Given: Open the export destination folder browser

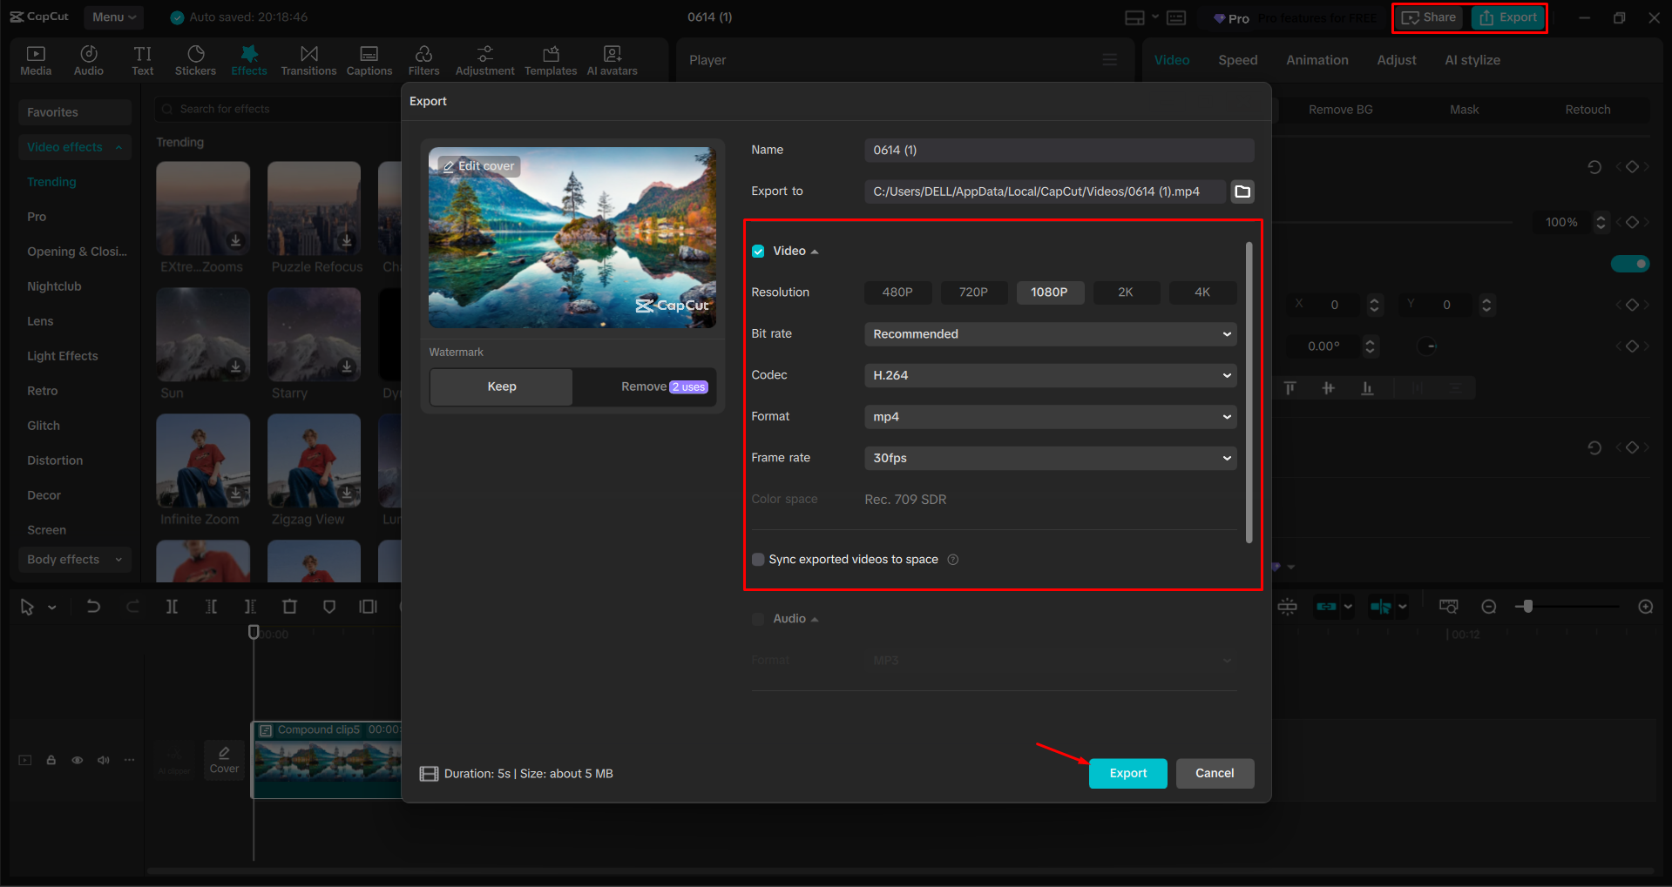Looking at the screenshot, I should (1242, 192).
